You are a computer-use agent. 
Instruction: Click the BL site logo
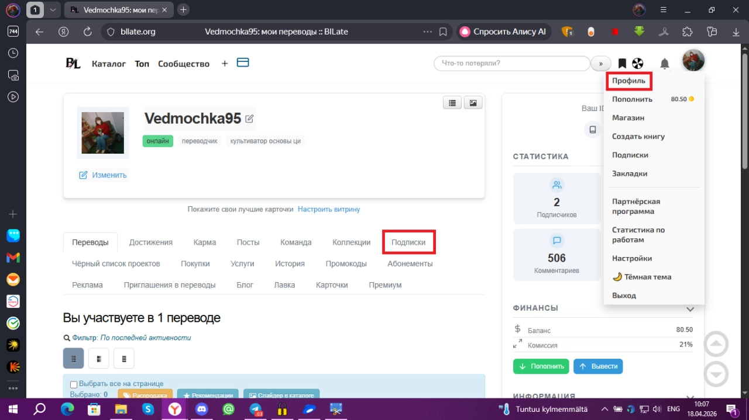tap(73, 63)
